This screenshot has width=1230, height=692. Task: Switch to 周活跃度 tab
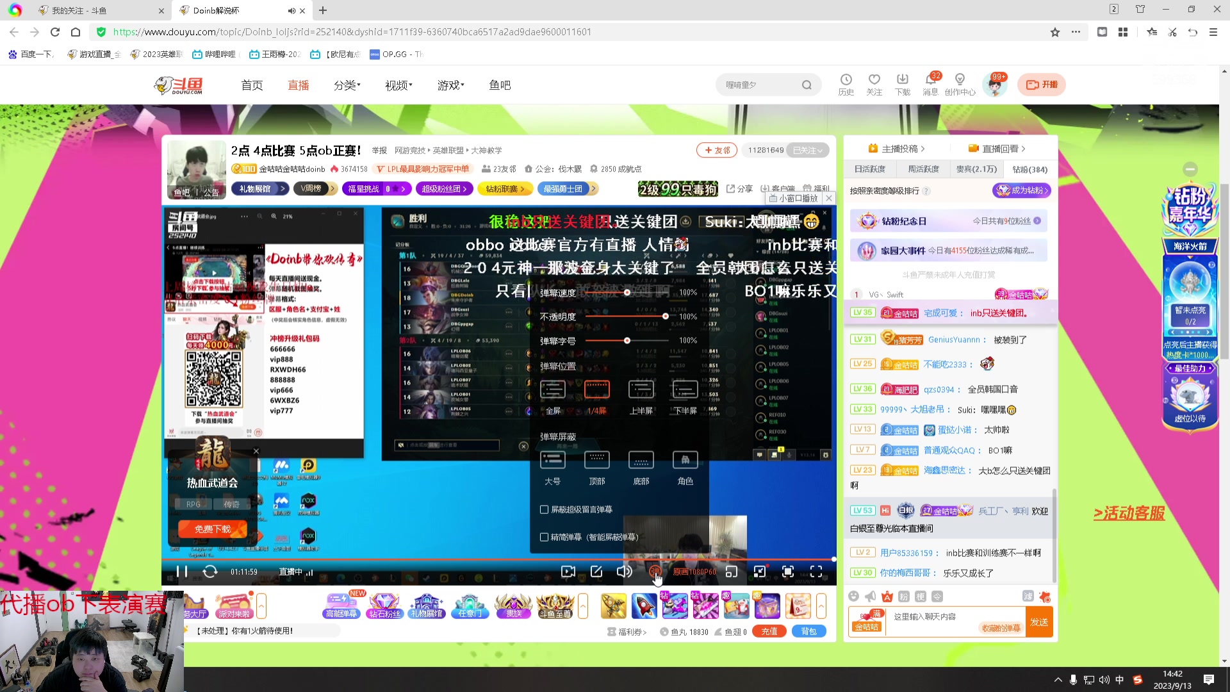pyautogui.click(x=923, y=169)
